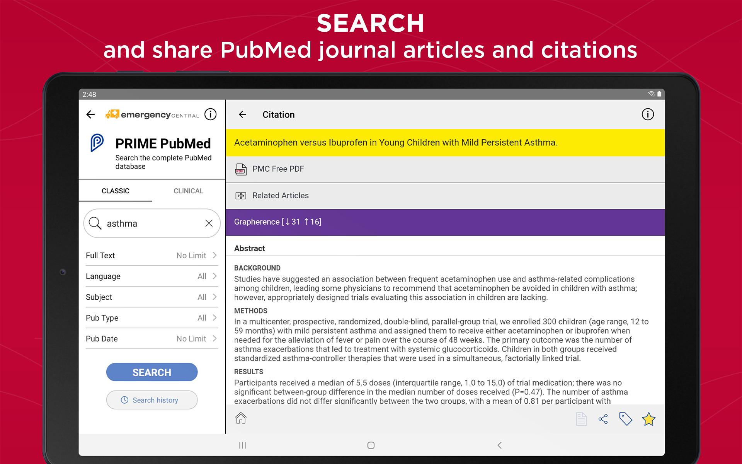Screen dimensions: 742x464
Task: Select the CLASSIC tab
Action: click(115, 191)
